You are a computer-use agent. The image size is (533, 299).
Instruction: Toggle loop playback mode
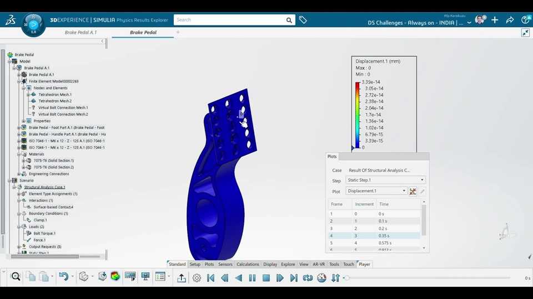(308, 278)
